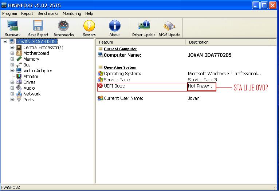The width and height of the screenshot is (279, 191).
Task: Maximize the HWiNFO32 window
Action: pos(264,5)
